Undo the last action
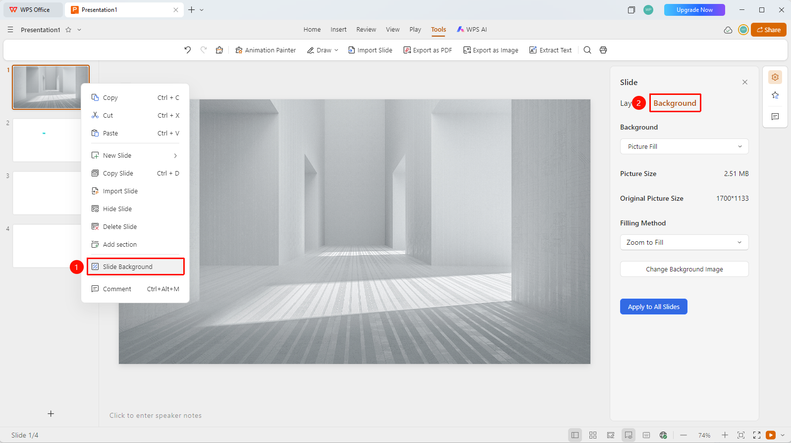This screenshot has width=791, height=443. click(x=187, y=50)
